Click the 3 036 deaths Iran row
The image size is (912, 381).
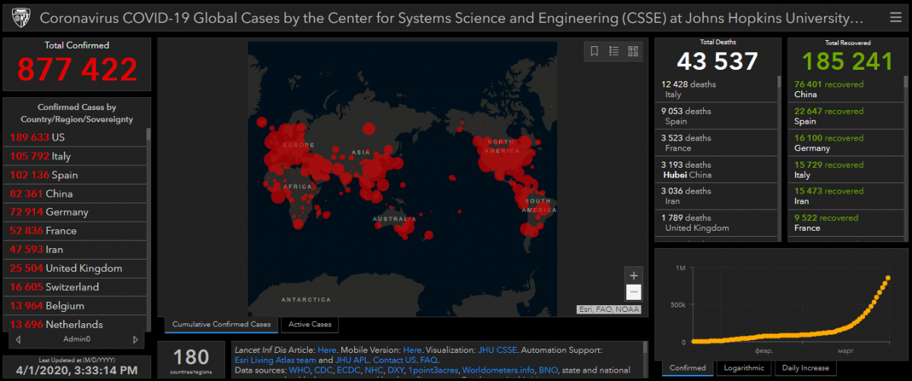point(715,196)
